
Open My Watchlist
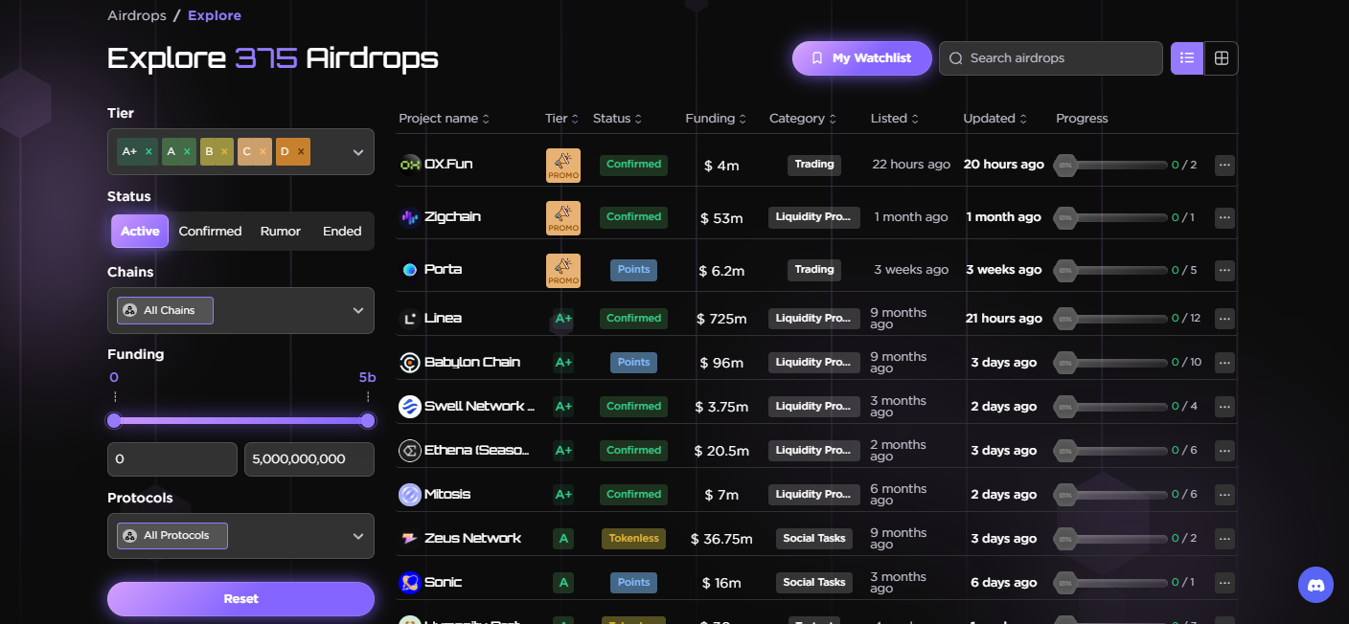pyautogui.click(x=862, y=58)
